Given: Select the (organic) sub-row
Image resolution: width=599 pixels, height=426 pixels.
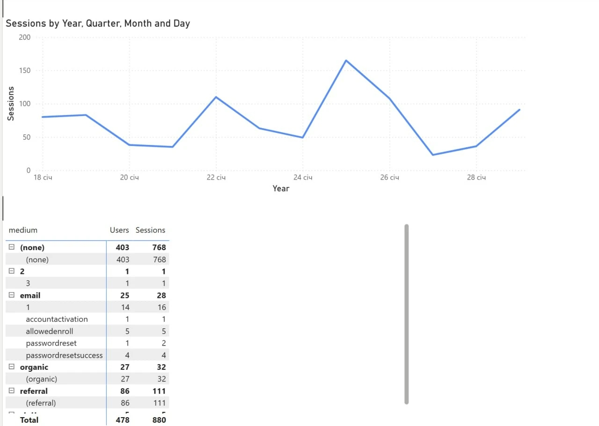Looking at the screenshot, I should [x=42, y=379].
